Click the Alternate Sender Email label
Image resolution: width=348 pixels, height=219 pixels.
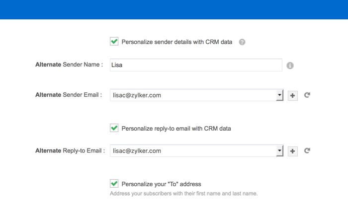[69, 95]
